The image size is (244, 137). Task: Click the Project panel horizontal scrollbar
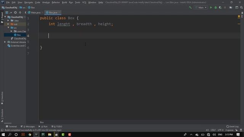pos(8,123)
